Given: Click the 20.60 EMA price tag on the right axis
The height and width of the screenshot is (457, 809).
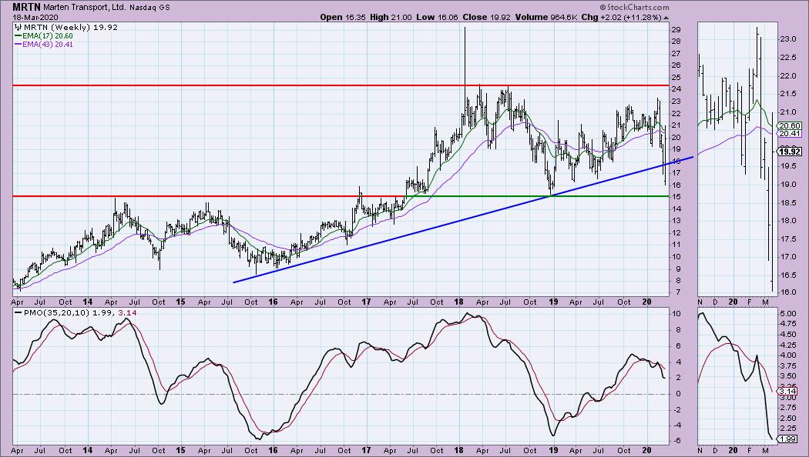Looking at the screenshot, I should (790, 125).
